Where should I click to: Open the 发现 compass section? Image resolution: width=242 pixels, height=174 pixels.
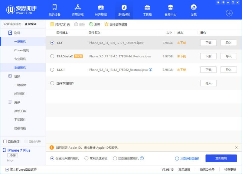coord(194,10)
